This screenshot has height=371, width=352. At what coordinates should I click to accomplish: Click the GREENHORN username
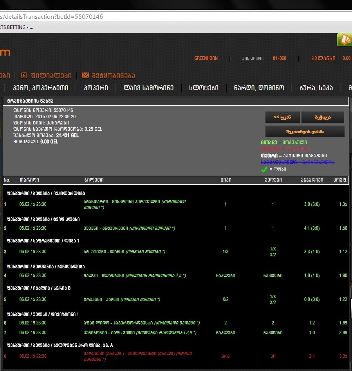[206, 58]
